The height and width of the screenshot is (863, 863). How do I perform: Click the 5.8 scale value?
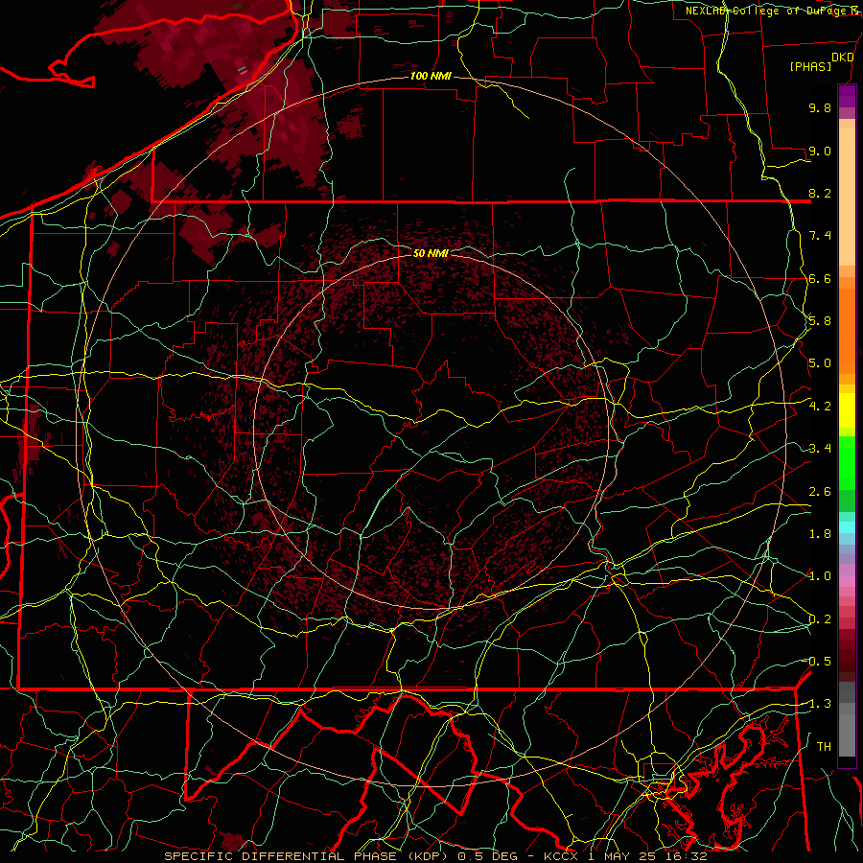point(820,321)
